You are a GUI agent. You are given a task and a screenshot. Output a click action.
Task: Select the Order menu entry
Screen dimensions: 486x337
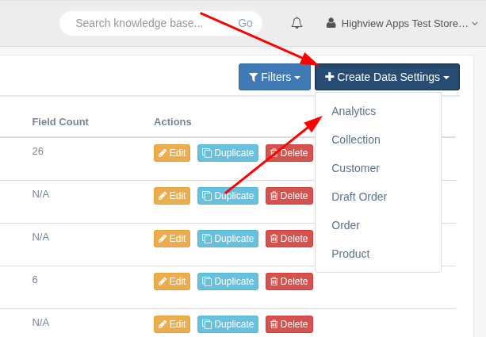(346, 225)
